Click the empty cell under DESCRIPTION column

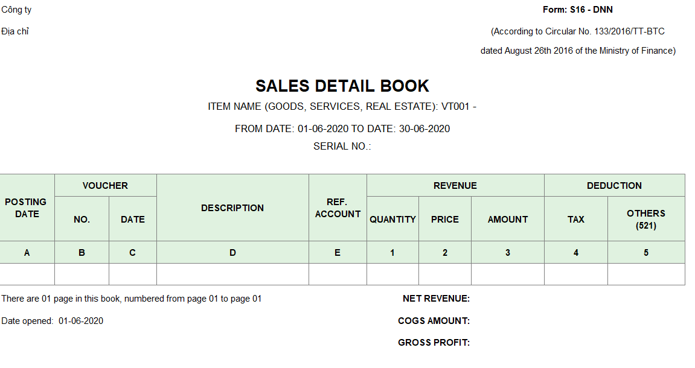pos(232,274)
